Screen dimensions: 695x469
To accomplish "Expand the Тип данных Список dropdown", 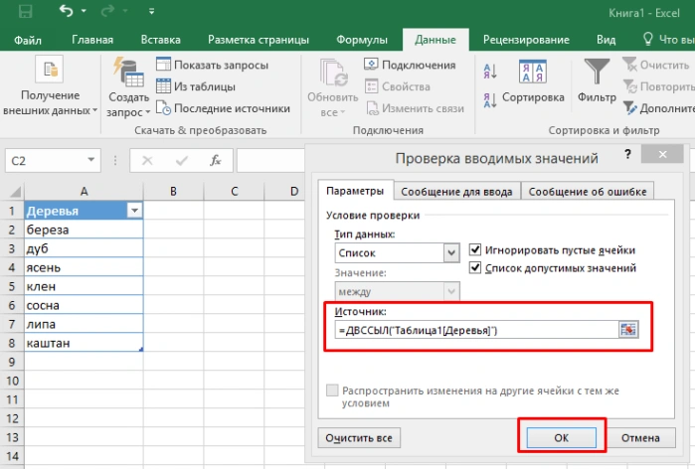I will (x=451, y=253).
